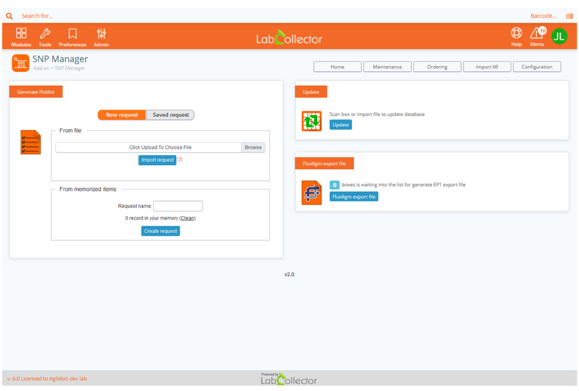Click the Generate Picklist header label
The width and height of the screenshot is (579, 391).
tap(36, 92)
